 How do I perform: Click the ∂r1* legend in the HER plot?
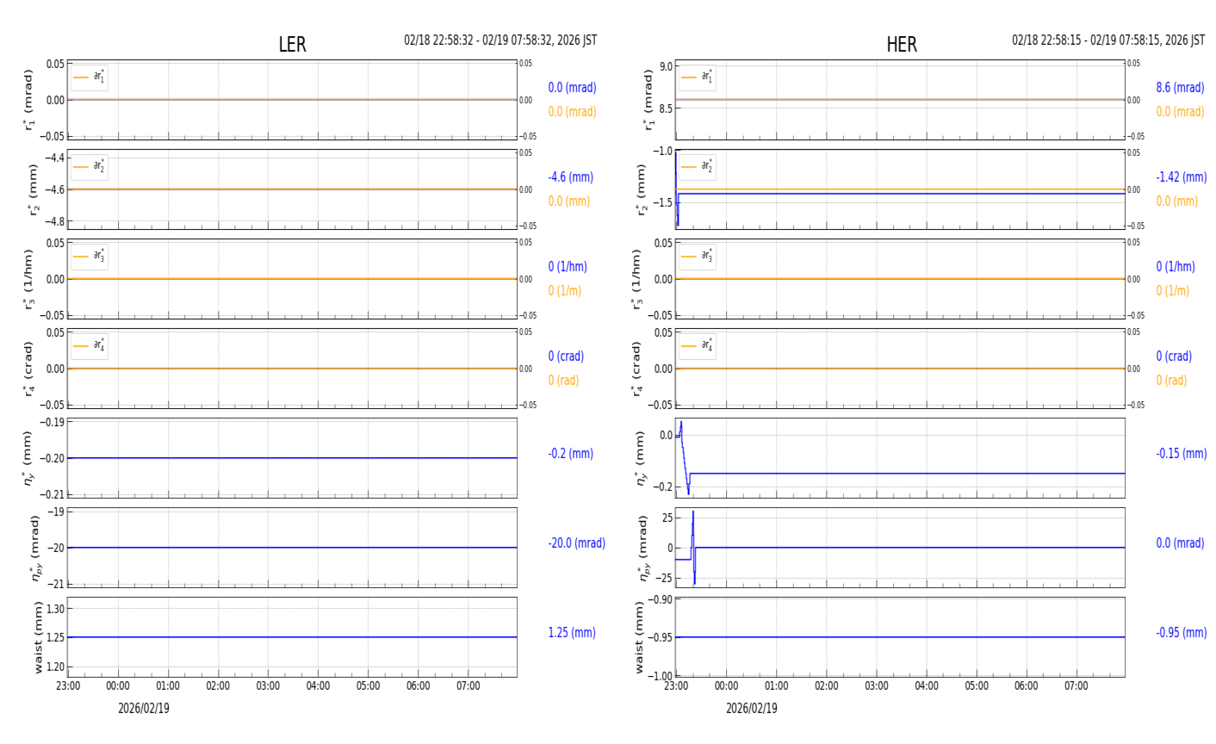pos(697,77)
